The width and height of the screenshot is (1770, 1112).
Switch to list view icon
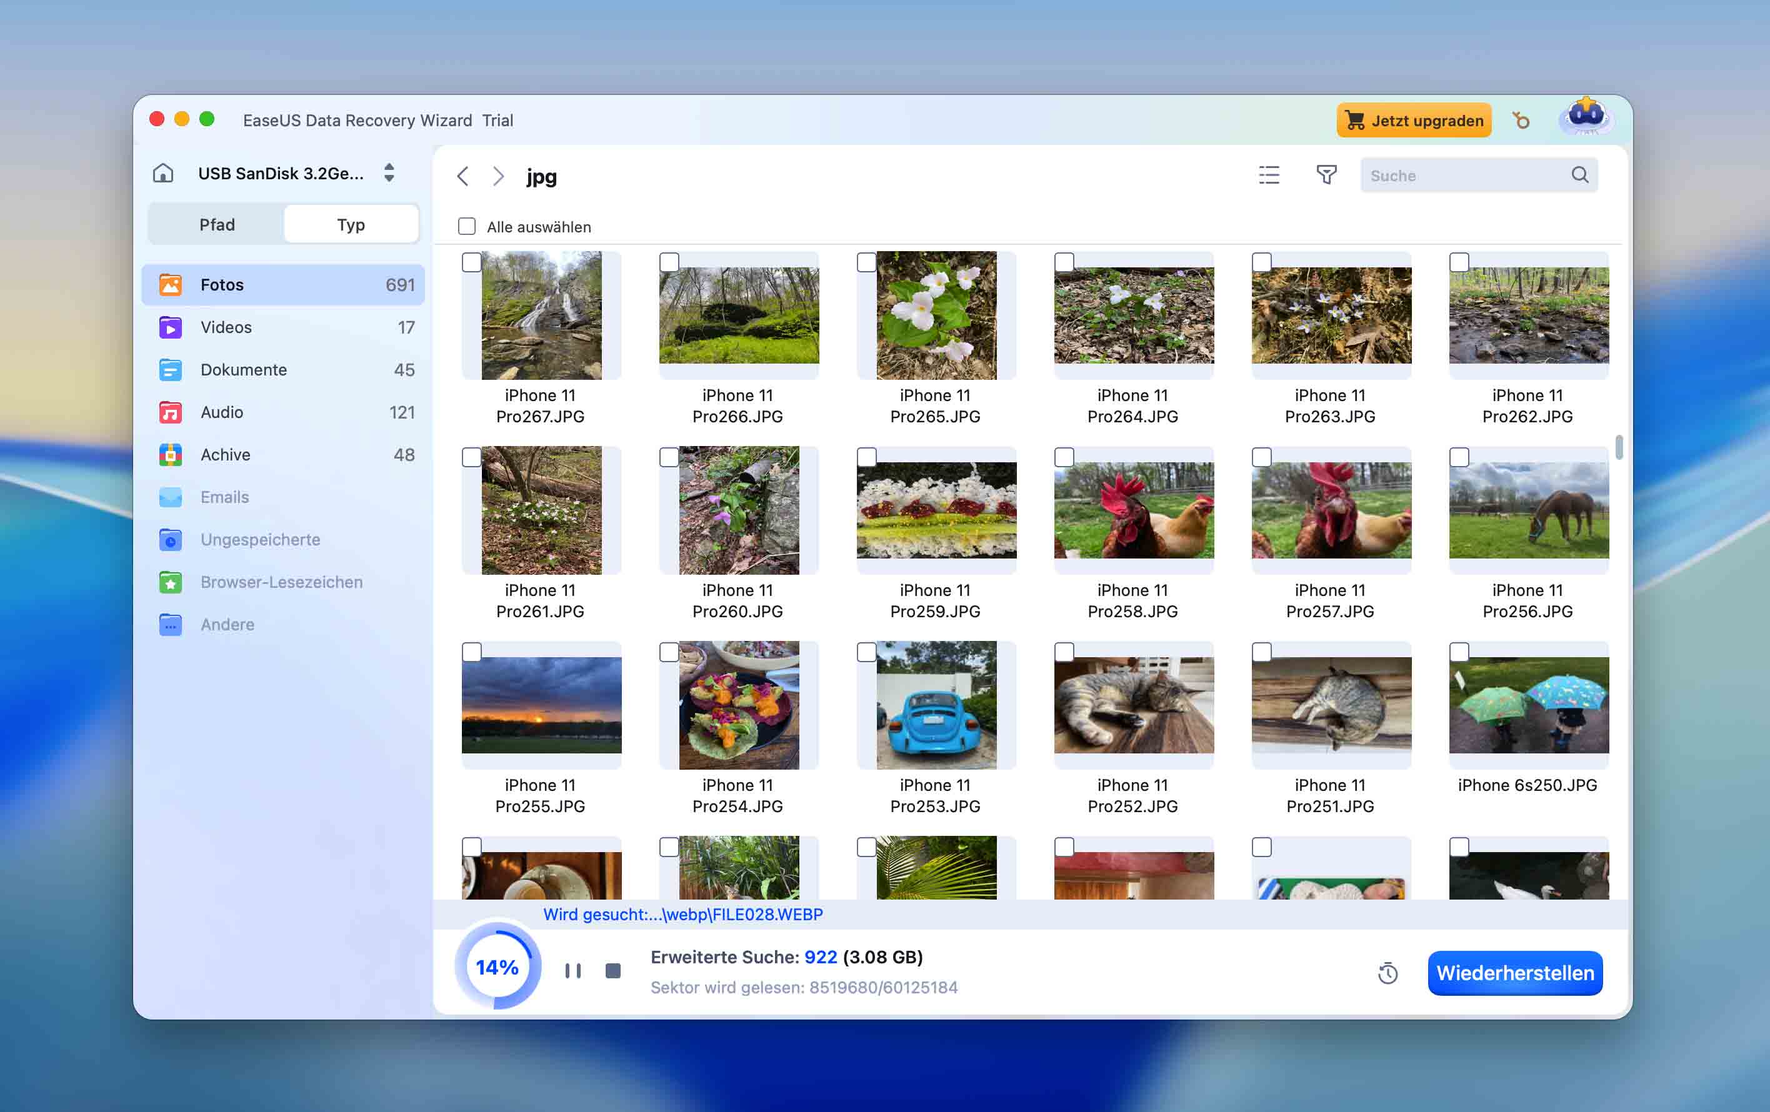point(1269,175)
